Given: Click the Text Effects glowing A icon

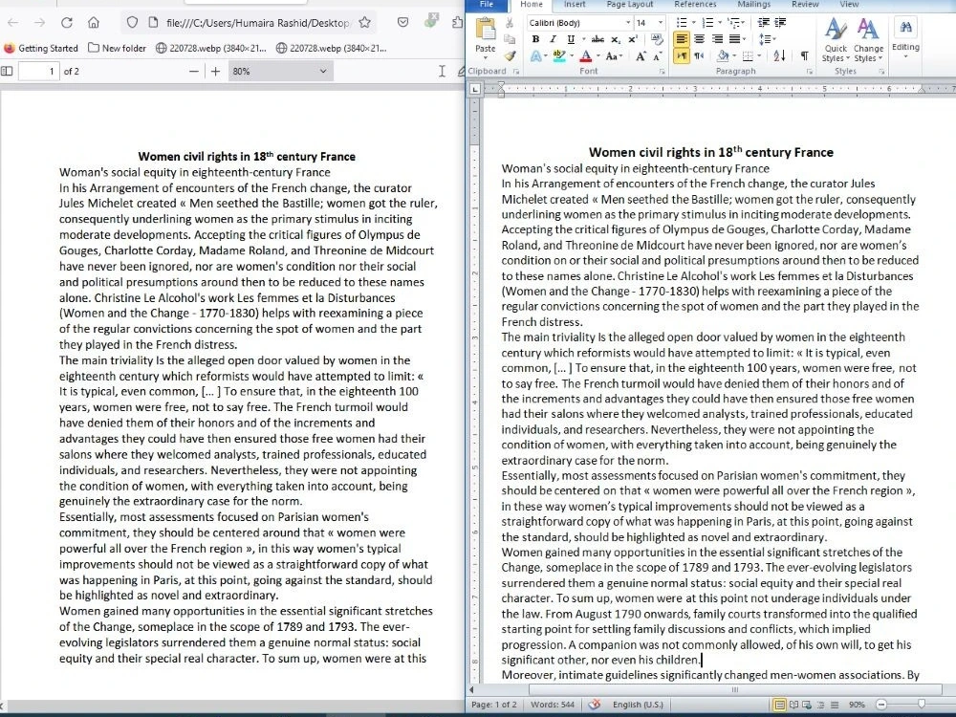Looking at the screenshot, I should (534, 56).
